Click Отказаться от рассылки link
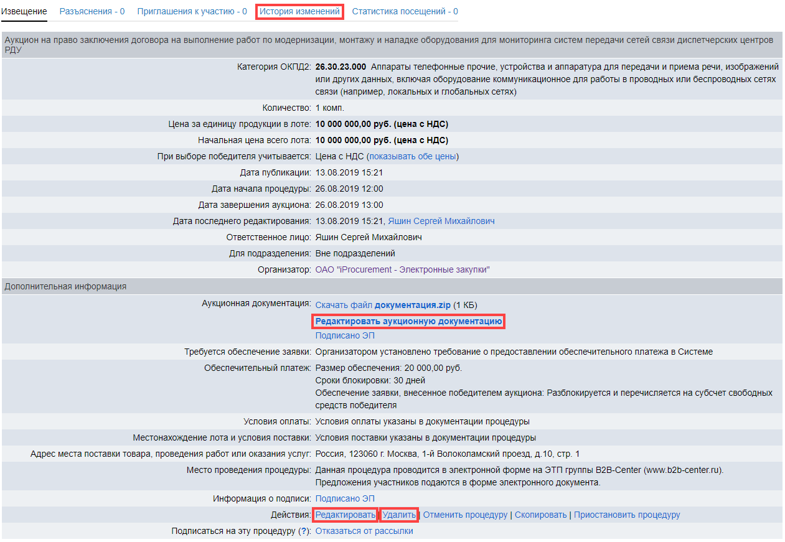Screen dimensions: 785x542 (364, 531)
